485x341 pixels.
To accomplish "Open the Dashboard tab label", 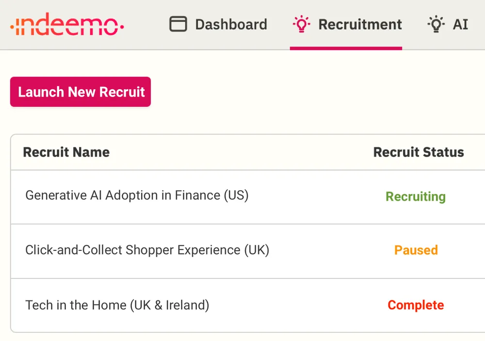I will click(231, 24).
